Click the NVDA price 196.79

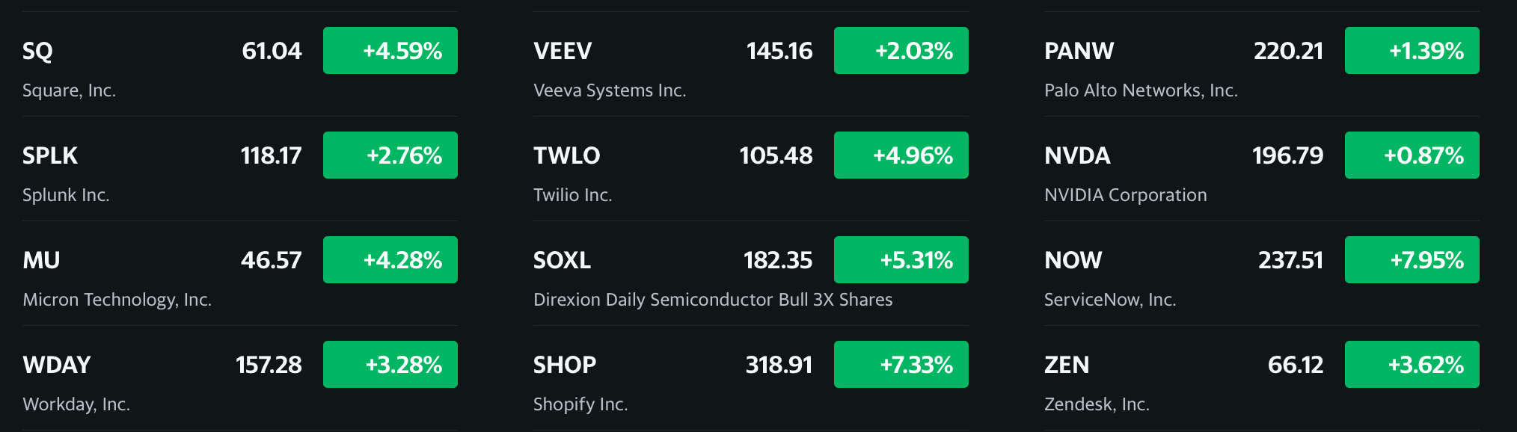click(x=1288, y=155)
